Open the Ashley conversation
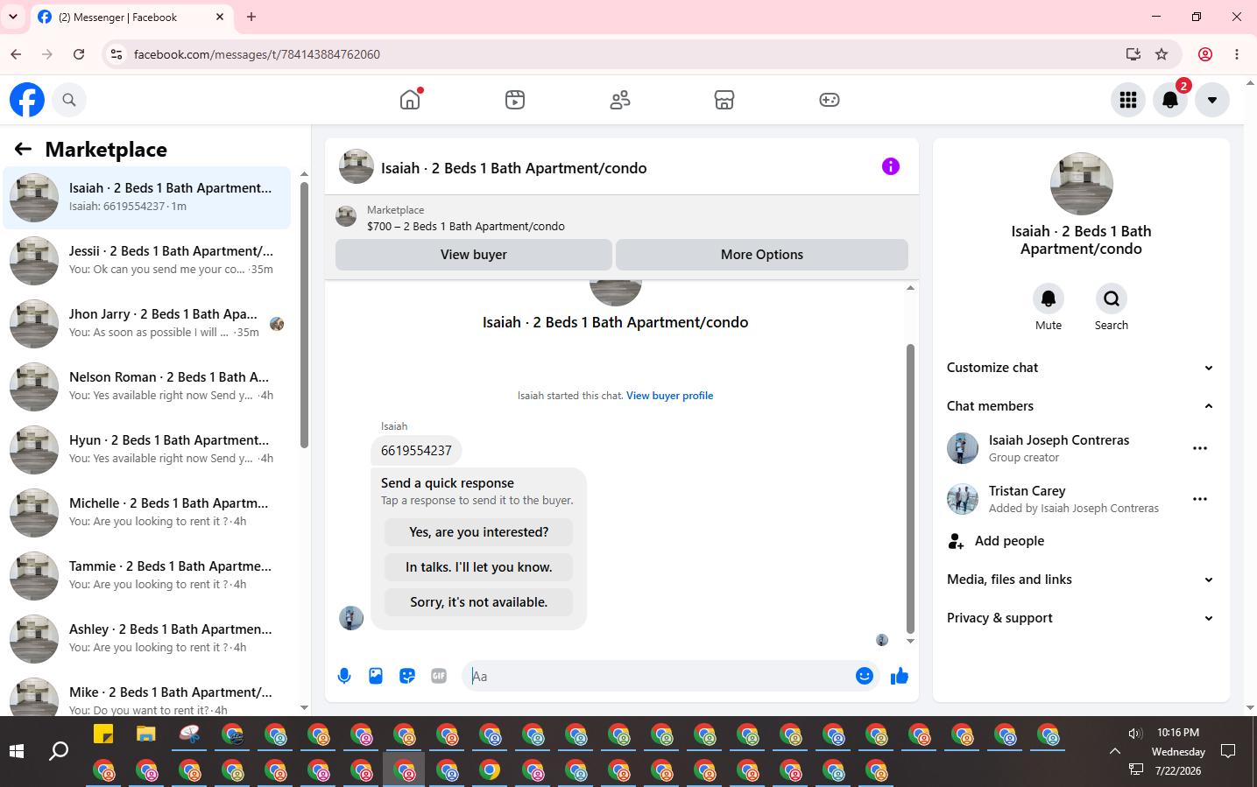Screen dimensions: 1257x787 147,639
